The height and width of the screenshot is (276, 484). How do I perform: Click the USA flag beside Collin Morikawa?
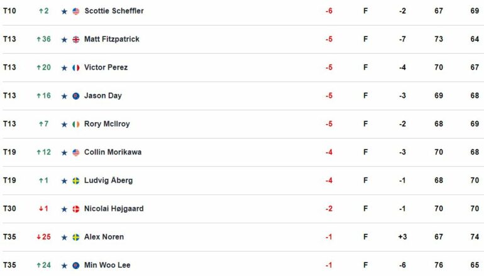tap(76, 152)
